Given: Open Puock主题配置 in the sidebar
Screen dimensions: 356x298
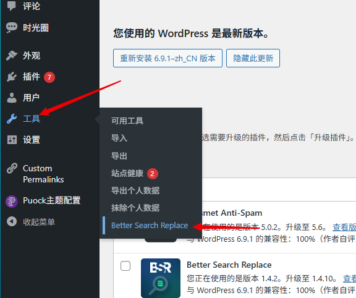Looking at the screenshot, I should point(51,200).
